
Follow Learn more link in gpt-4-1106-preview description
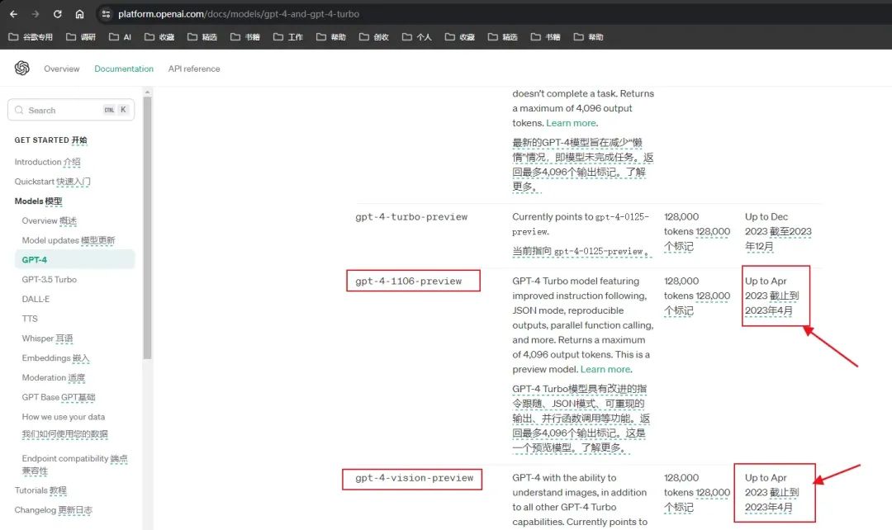click(x=605, y=369)
